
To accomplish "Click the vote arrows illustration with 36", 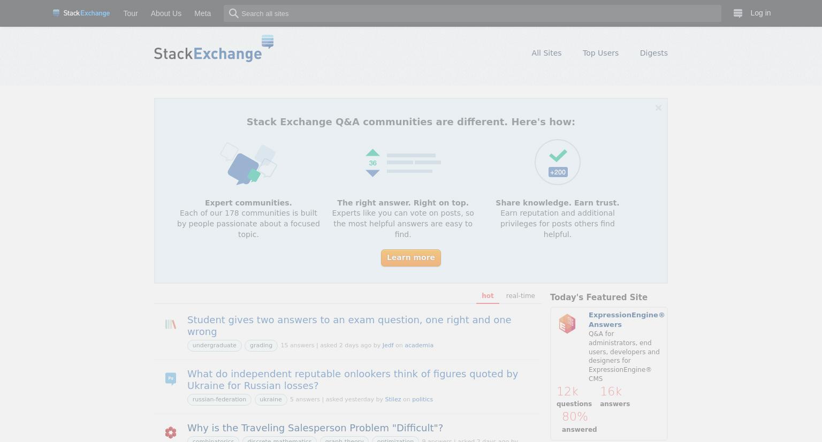I will pos(403,163).
